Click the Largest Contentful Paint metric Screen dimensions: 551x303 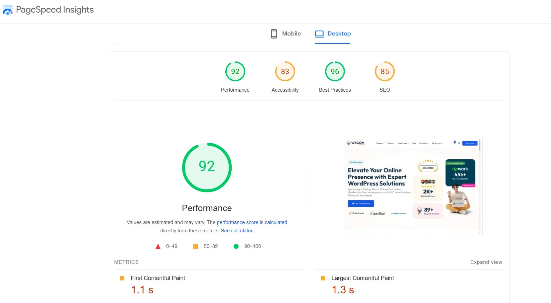coord(362,278)
